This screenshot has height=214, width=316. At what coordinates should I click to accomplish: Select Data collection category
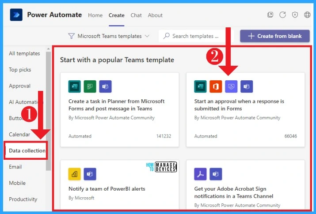(x=26, y=150)
